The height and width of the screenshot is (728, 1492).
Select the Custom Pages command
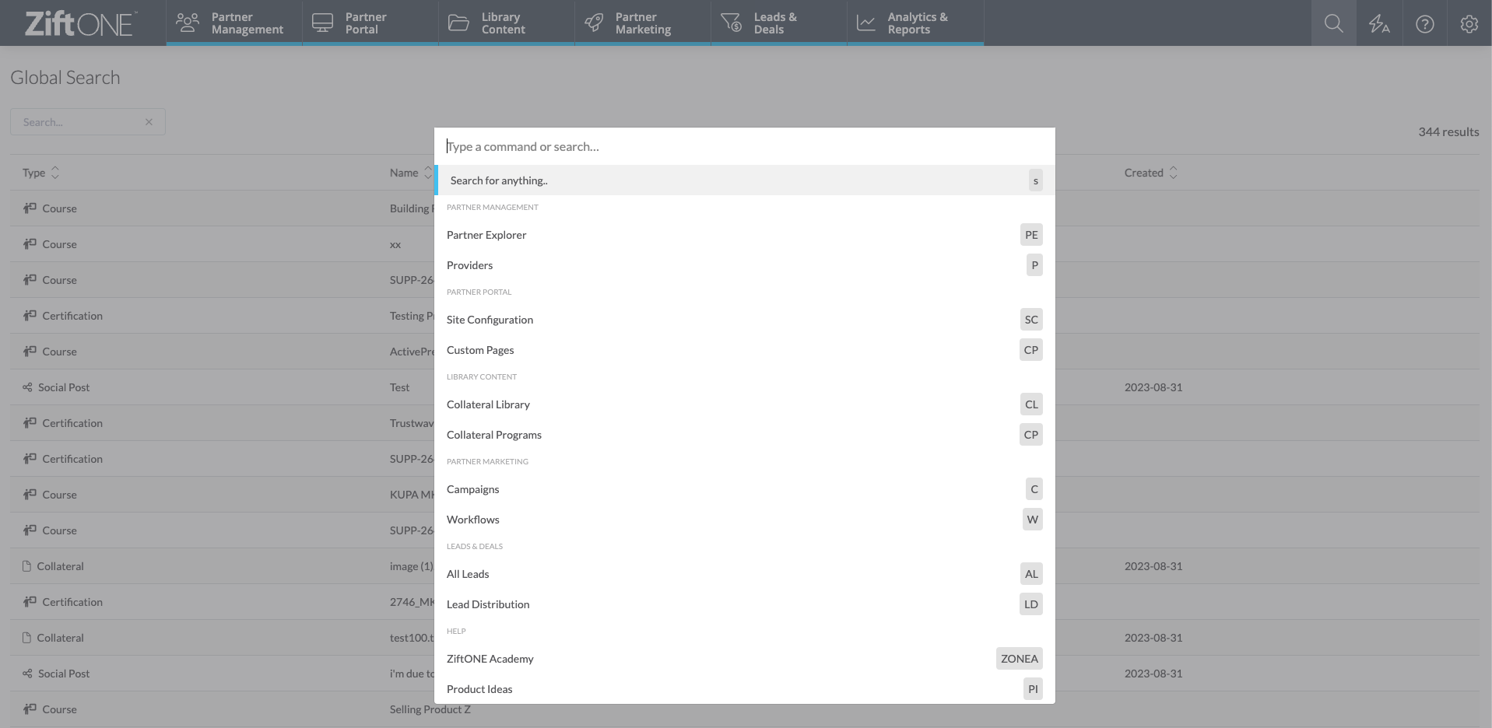745,350
